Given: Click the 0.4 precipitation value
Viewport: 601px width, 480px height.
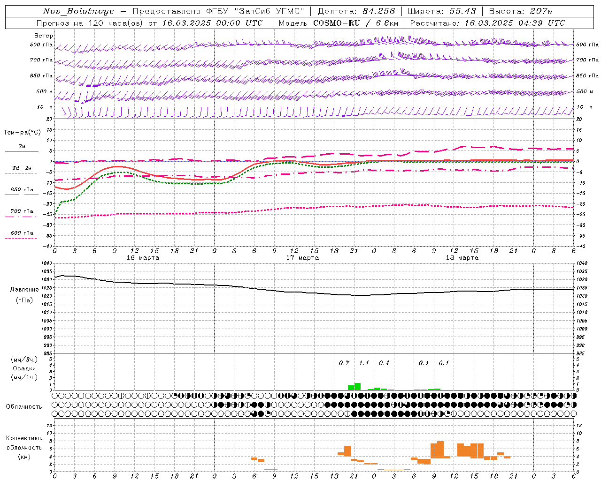Looking at the screenshot, I should pos(384,363).
